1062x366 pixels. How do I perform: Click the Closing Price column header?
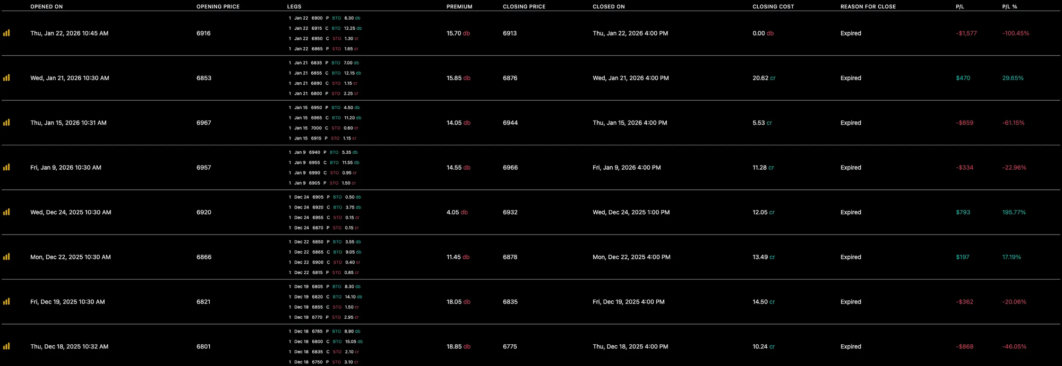pyautogui.click(x=524, y=7)
